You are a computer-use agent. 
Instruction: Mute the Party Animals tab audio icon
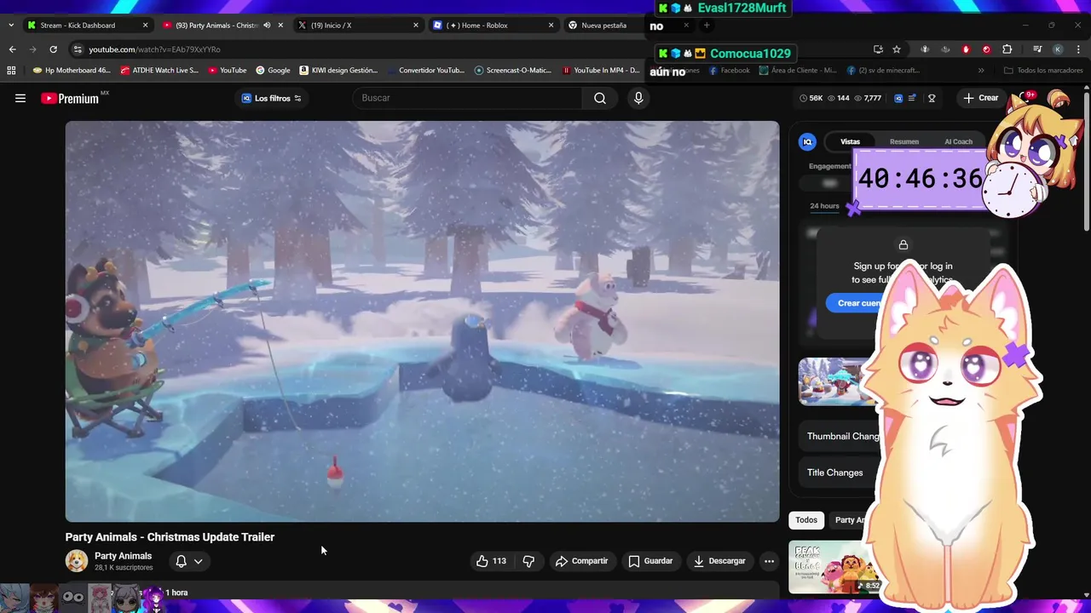click(267, 26)
